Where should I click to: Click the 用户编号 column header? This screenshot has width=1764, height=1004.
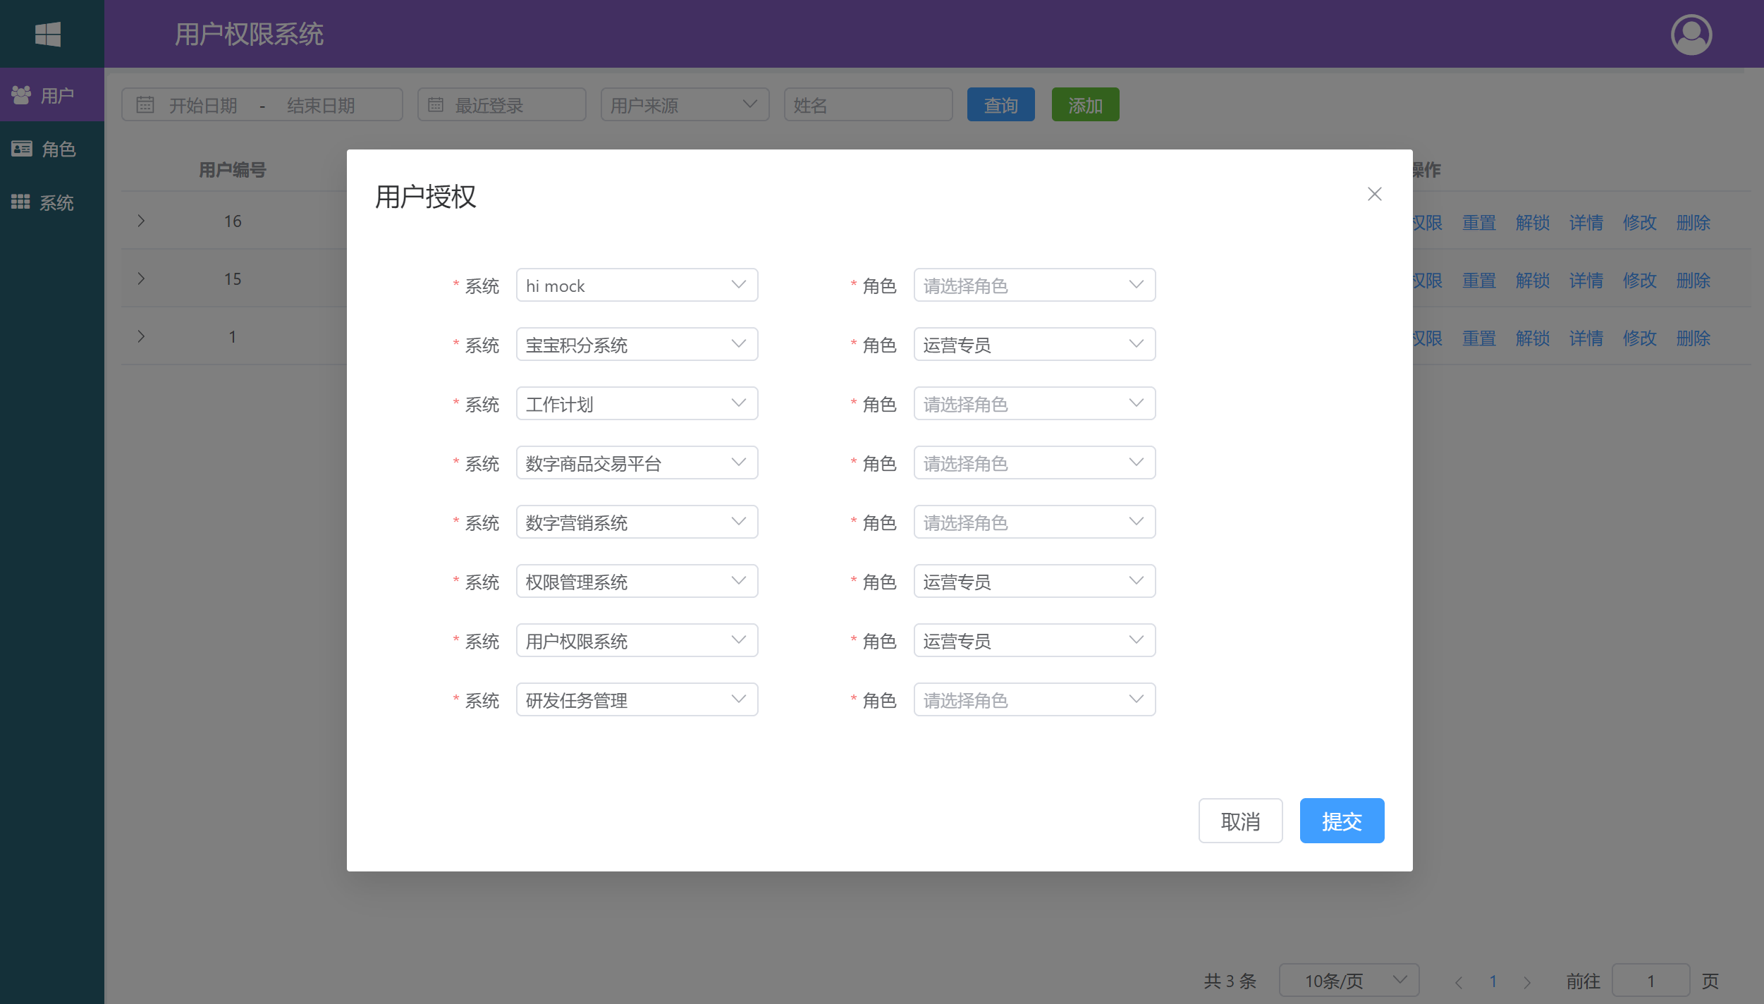232,169
